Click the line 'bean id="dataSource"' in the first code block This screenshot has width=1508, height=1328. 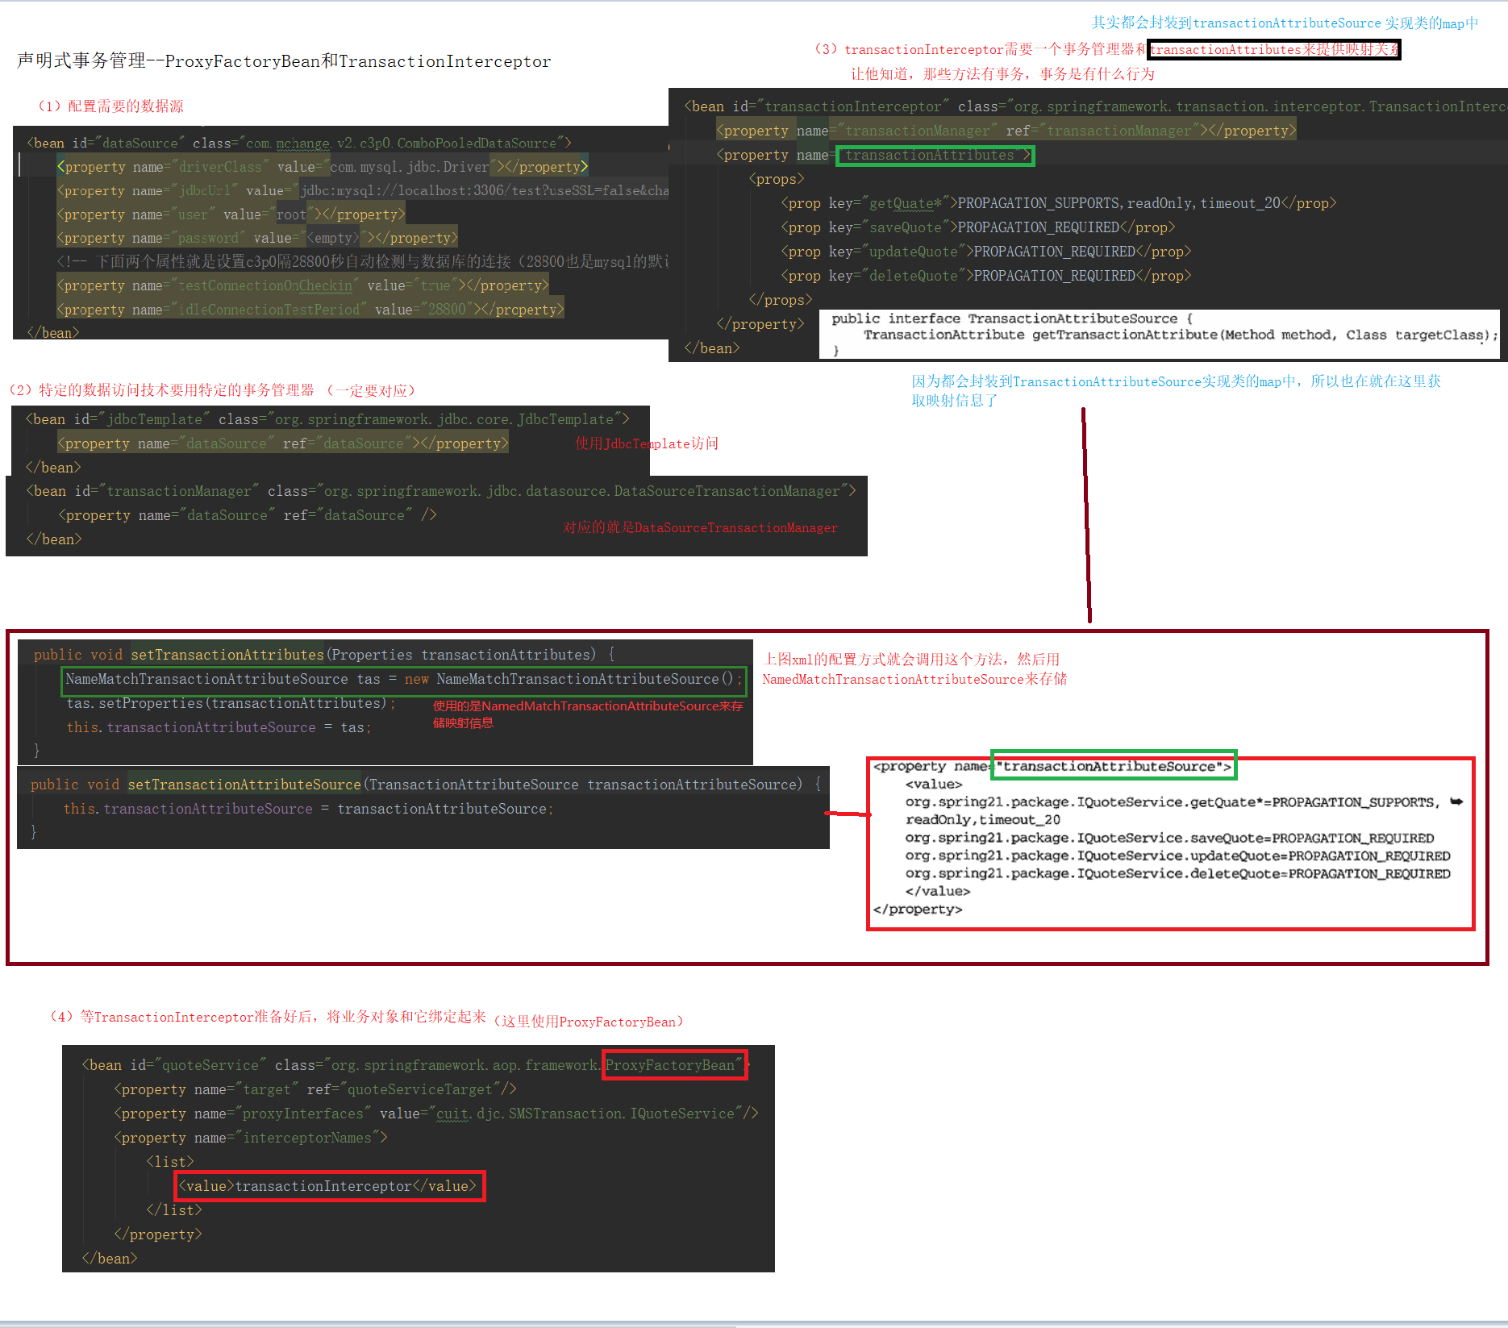(299, 143)
